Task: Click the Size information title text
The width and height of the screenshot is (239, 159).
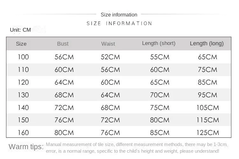Action: tap(119, 15)
